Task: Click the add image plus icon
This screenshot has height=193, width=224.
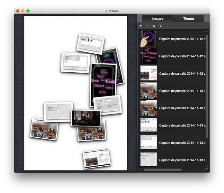Action: pyautogui.click(x=141, y=26)
